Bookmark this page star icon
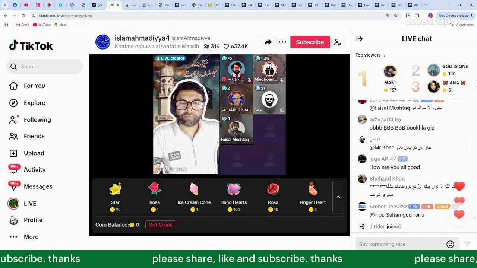477x268 pixels. pos(396,16)
